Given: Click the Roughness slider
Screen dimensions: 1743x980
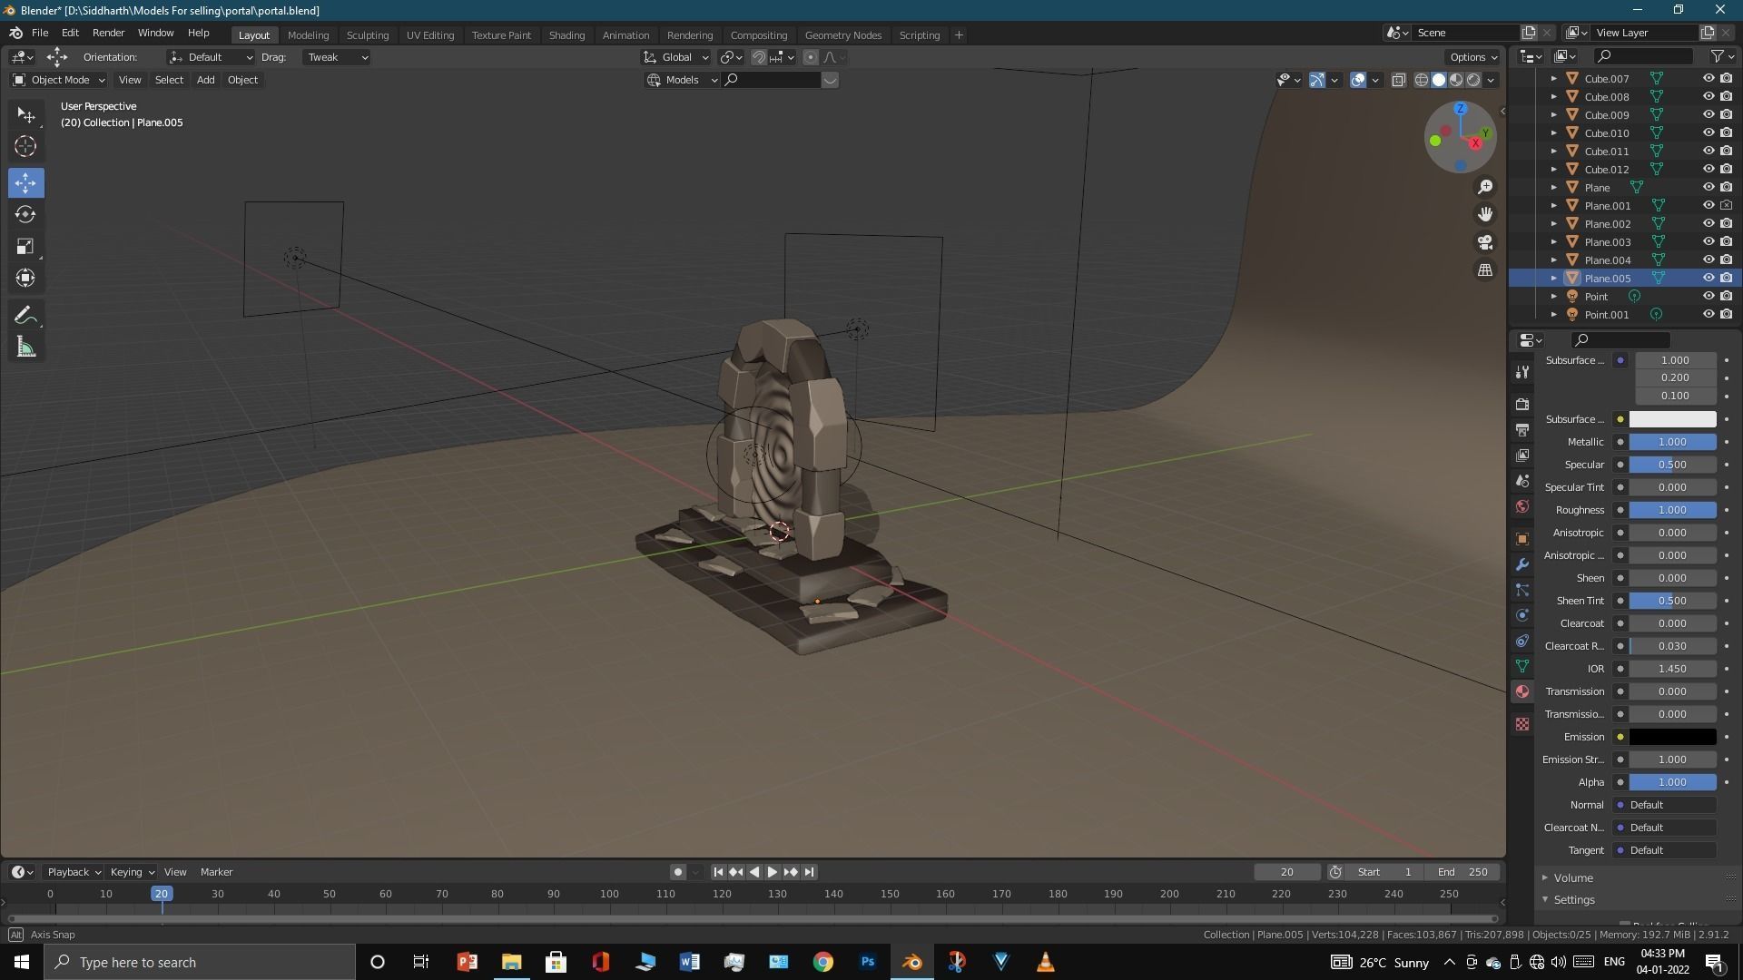Looking at the screenshot, I should click(x=1672, y=510).
